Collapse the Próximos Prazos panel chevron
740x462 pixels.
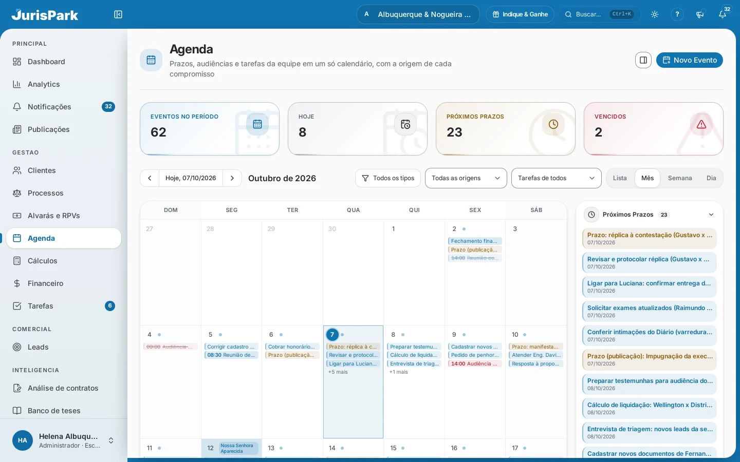coord(711,215)
